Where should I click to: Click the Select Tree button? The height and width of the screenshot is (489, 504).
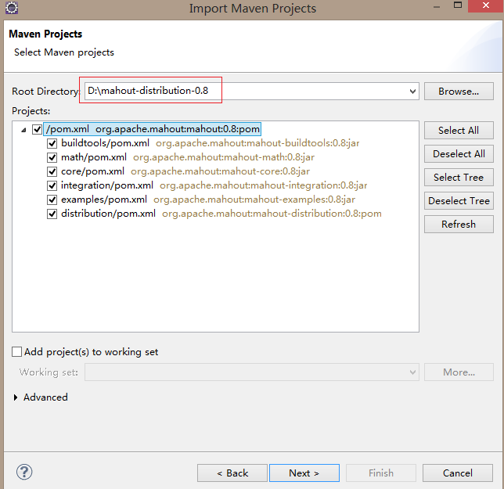[x=459, y=178]
